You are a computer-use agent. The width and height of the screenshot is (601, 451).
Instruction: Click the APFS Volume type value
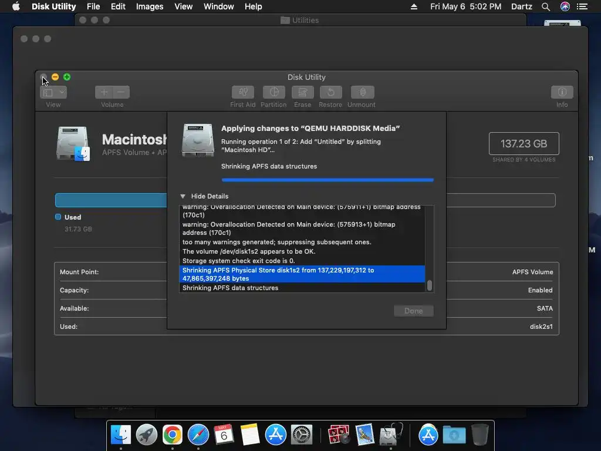[532, 272]
